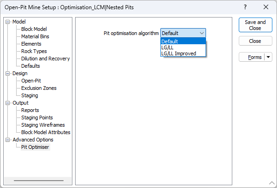Collapse the Model tree node
The width and height of the screenshot is (277, 188).
pos(7,22)
